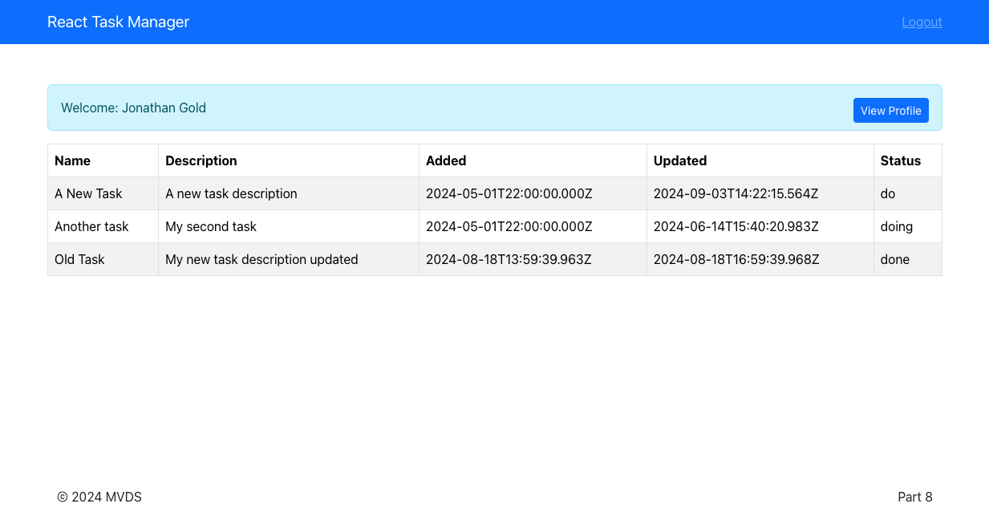Screen dimensions: 989x524
Task: Open the View Profile button
Action: click(890, 111)
